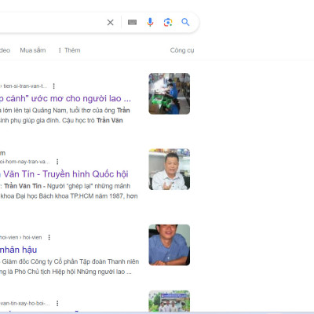This screenshot has height=314, width=314.
Task: Start voice search with microphone icon
Action: (150, 23)
